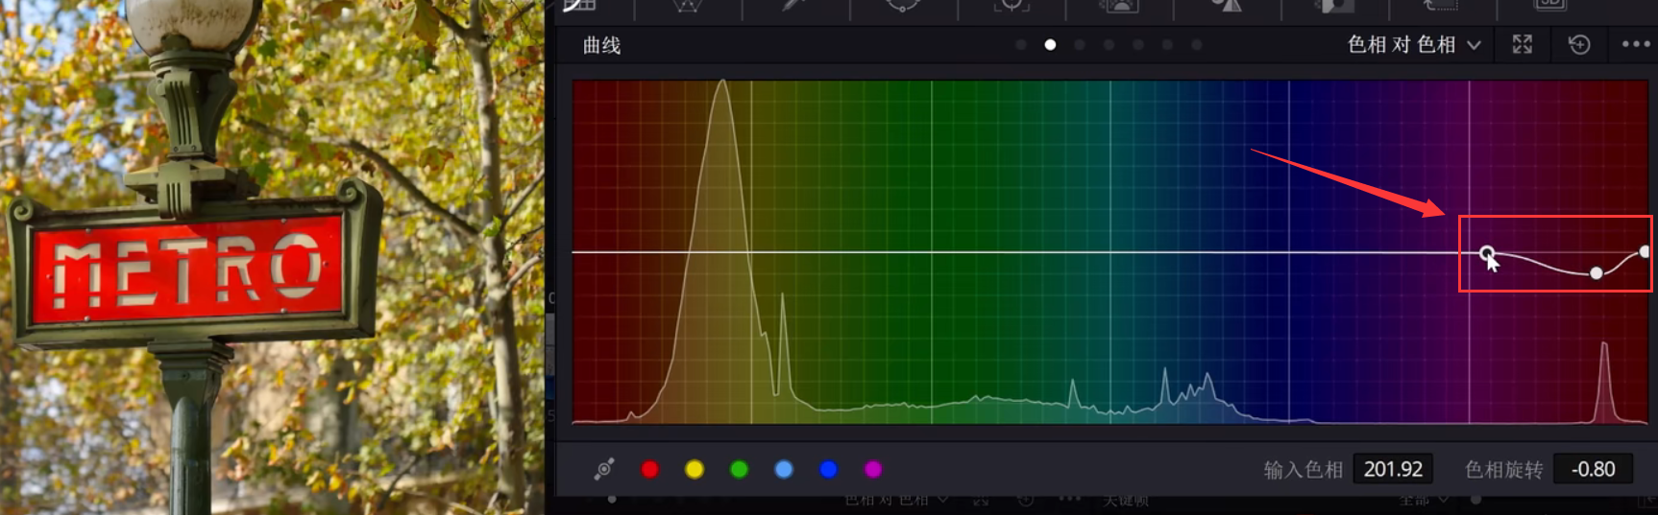
Task: Switch to the fifth (Lum vs Sat) page dot
Action: click(x=1138, y=45)
